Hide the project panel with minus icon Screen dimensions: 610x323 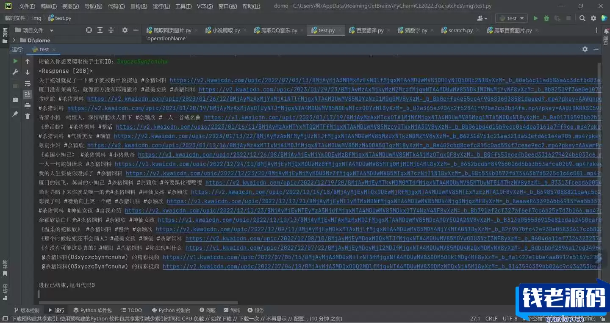pyautogui.click(x=136, y=30)
